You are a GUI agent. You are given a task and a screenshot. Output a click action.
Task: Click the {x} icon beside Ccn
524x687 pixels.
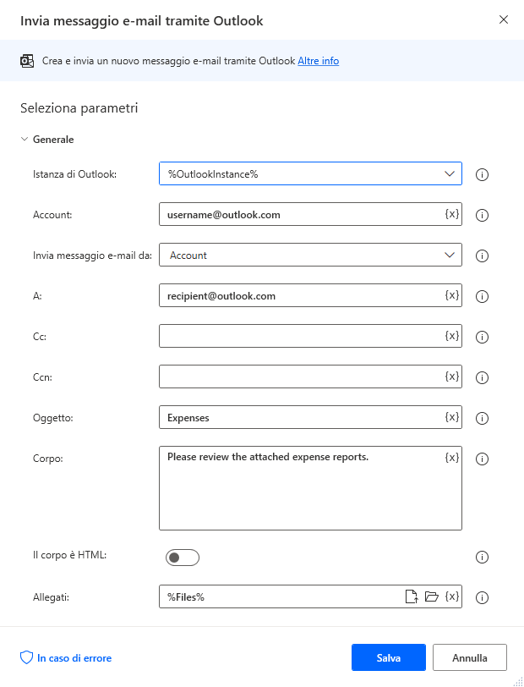(x=450, y=376)
